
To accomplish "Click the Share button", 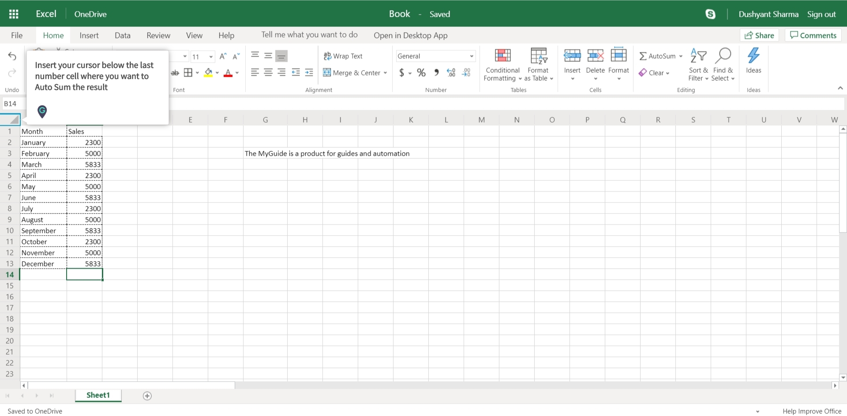I will click(x=759, y=35).
